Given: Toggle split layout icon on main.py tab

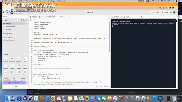Looking at the screenshot, I should [40, 17].
